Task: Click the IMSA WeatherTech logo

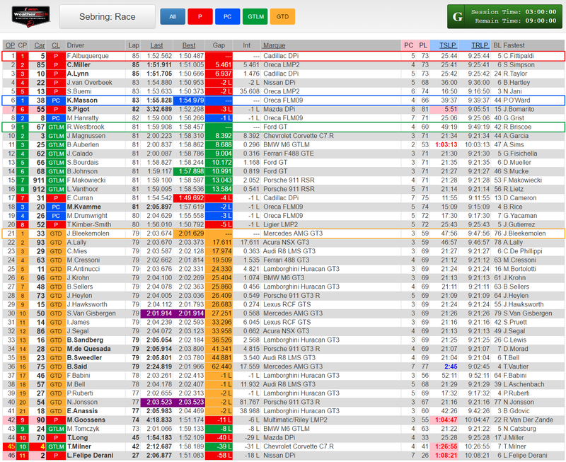Action: [31, 16]
